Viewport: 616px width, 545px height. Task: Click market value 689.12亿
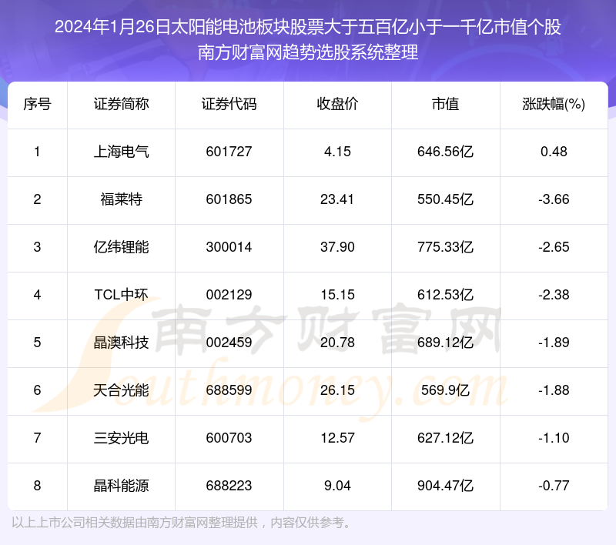pyautogui.click(x=446, y=343)
